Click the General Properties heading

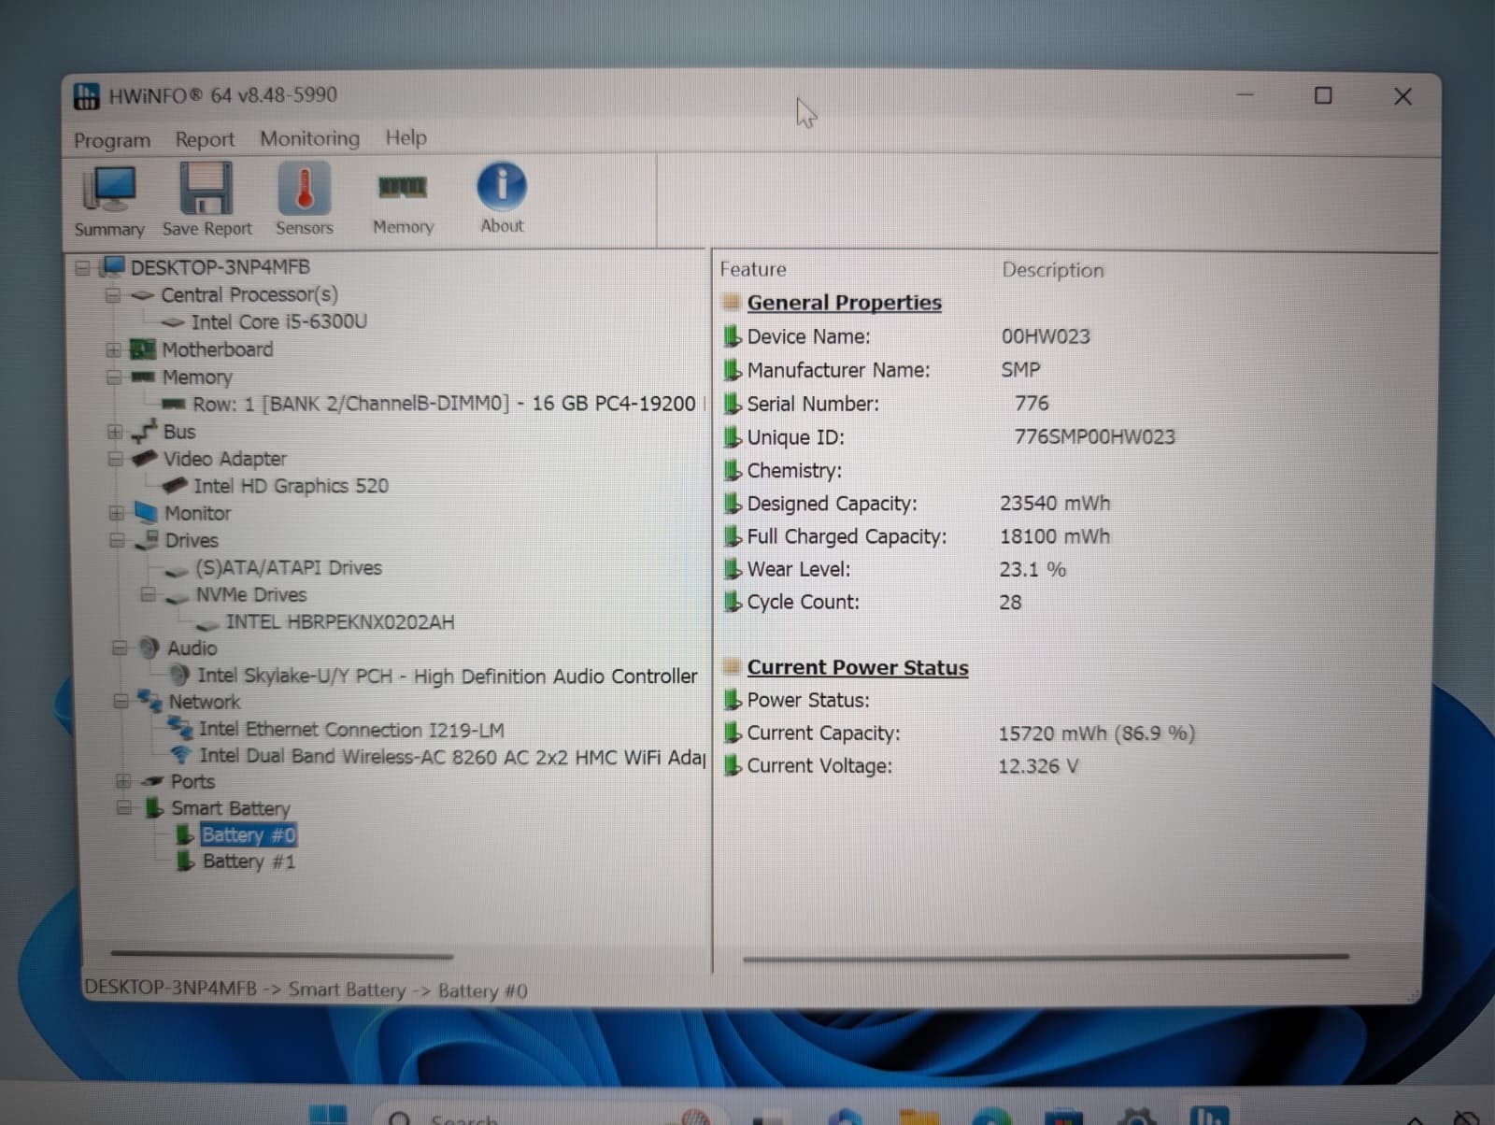pos(844,303)
